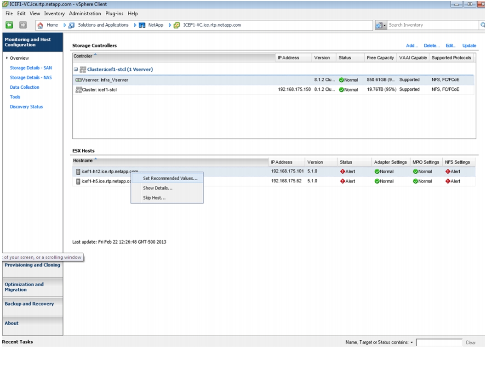Click the Clear filter button
Screen dimensions: 486x366
click(x=470, y=343)
